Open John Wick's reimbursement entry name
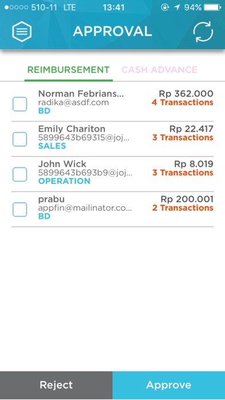This screenshot has height=400, width=225. (x=62, y=164)
